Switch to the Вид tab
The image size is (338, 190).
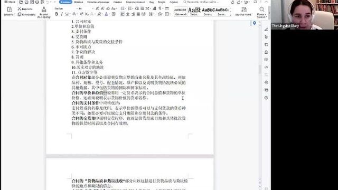pyautogui.click(x=152, y=2)
